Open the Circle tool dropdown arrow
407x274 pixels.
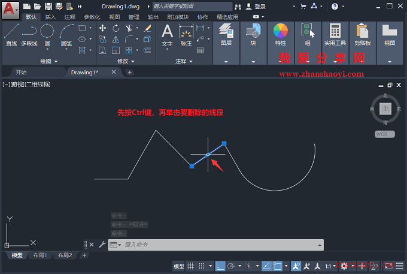pyautogui.click(x=47, y=49)
